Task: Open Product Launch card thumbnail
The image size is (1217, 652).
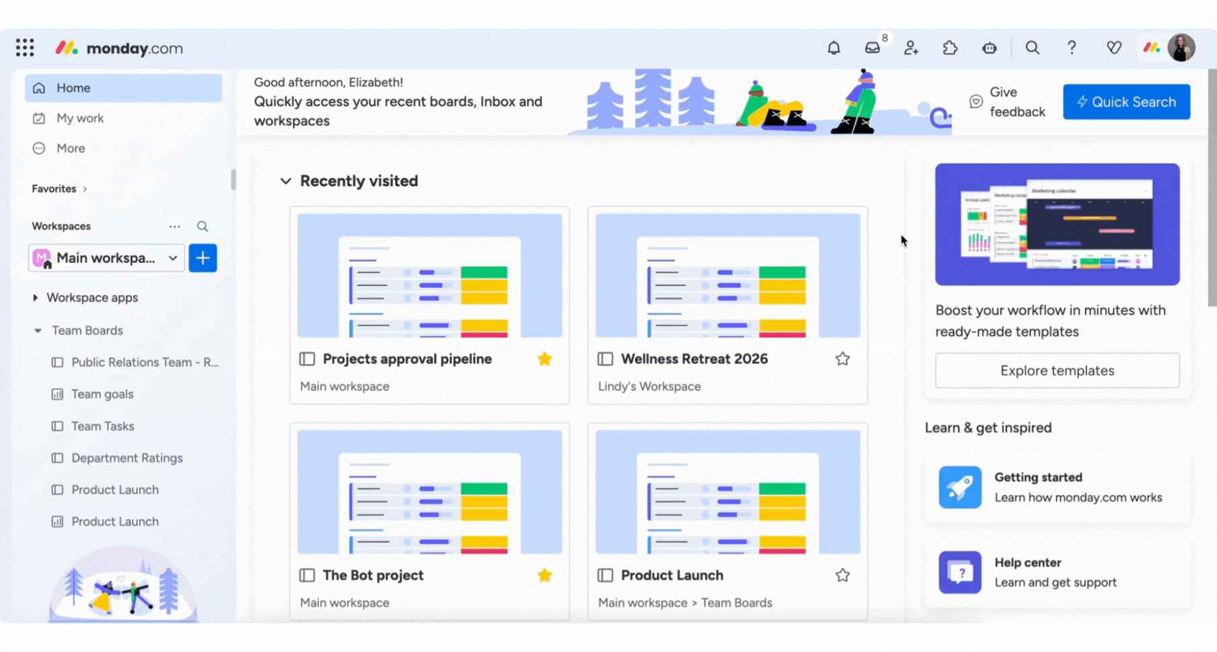Action: tap(727, 492)
